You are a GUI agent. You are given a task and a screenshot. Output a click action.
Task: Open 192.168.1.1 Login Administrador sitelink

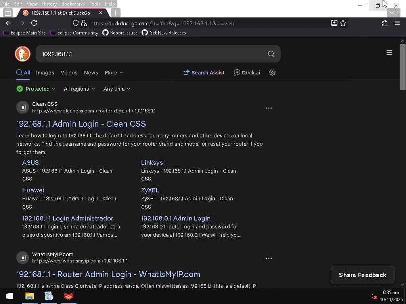click(67, 218)
